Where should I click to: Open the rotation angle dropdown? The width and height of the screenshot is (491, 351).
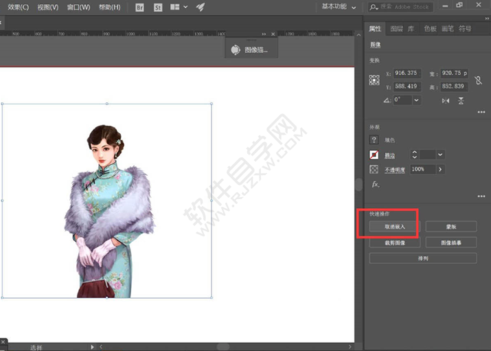(x=416, y=100)
